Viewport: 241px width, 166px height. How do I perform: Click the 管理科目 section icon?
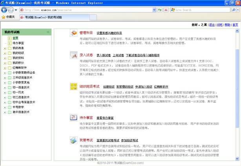coord(73,34)
